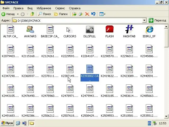Viewport: 169px width, 127px height.
Task: Click the file name text K2478971
Action: tap(70, 96)
